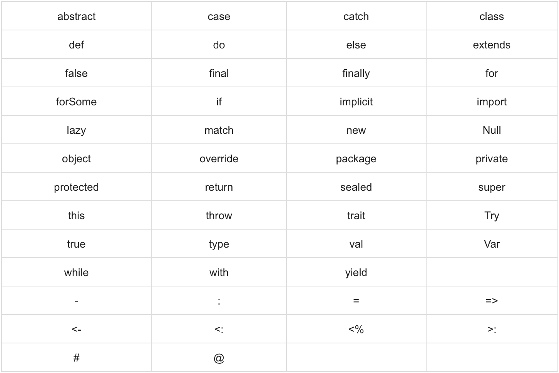Select the 'forSome' table cell
The image size is (559, 373).
(76, 102)
